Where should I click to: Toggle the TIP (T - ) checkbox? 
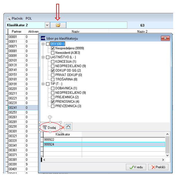(x=48, y=84)
